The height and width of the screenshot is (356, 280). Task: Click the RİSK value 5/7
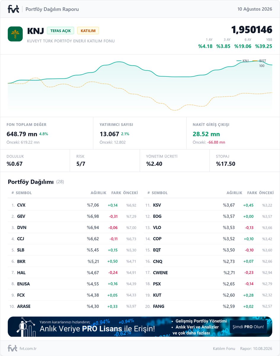point(81,164)
